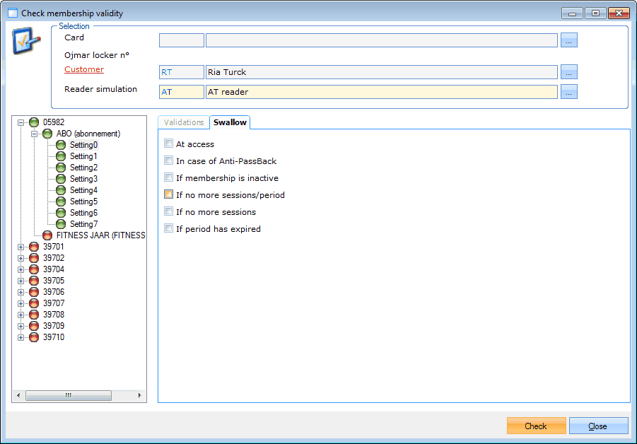Screen dimensions: 637x444
Task: Expand the 39710 tree node
Action: pos(21,337)
